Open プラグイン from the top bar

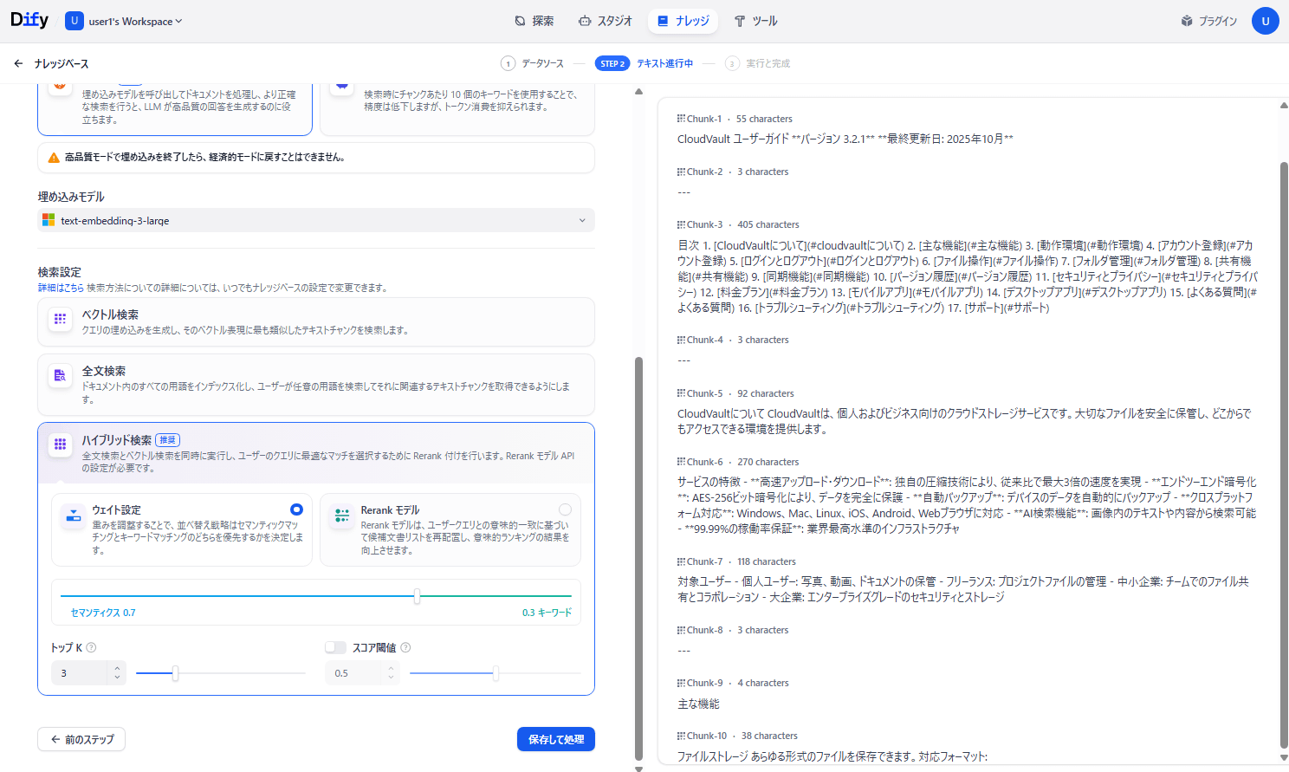(1208, 21)
